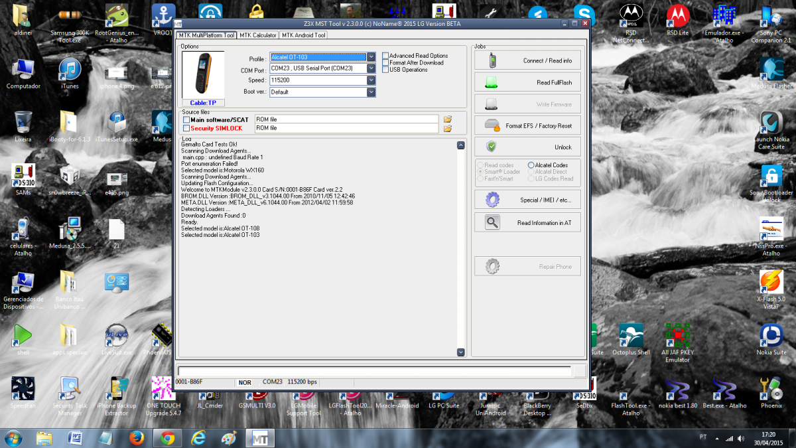
Task: Launch iTunes from the desktop
Action: [70, 74]
